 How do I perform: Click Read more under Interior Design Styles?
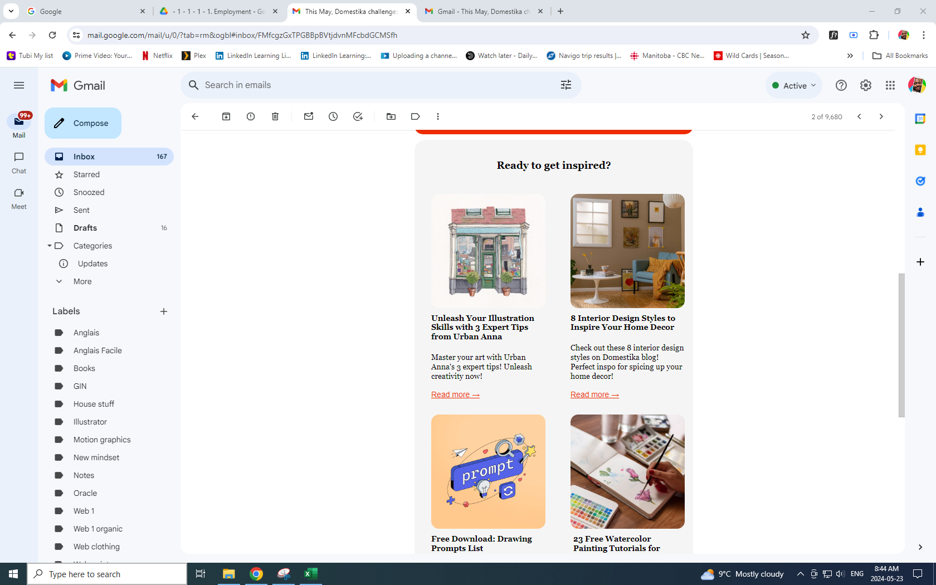[594, 395]
